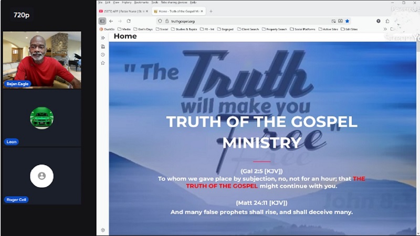The width and height of the screenshot is (420, 236).
Task: Open a new tab with plus
Action: pyautogui.click(x=211, y=11)
